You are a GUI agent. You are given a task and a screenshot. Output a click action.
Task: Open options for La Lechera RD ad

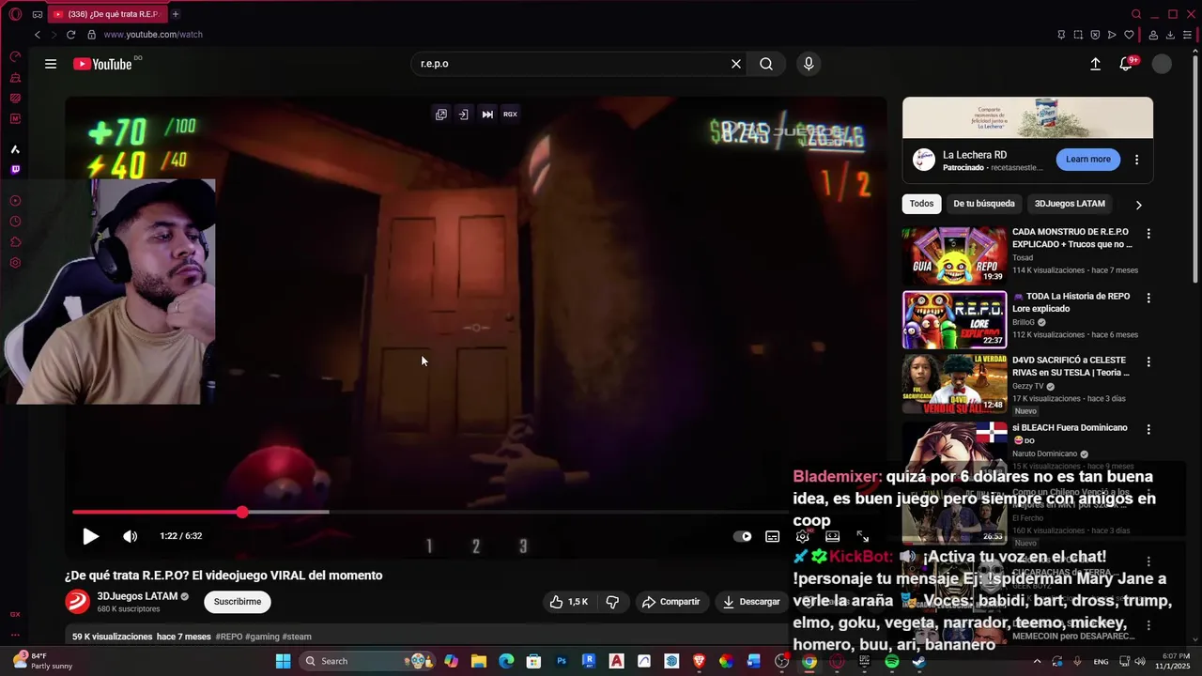pos(1136,160)
